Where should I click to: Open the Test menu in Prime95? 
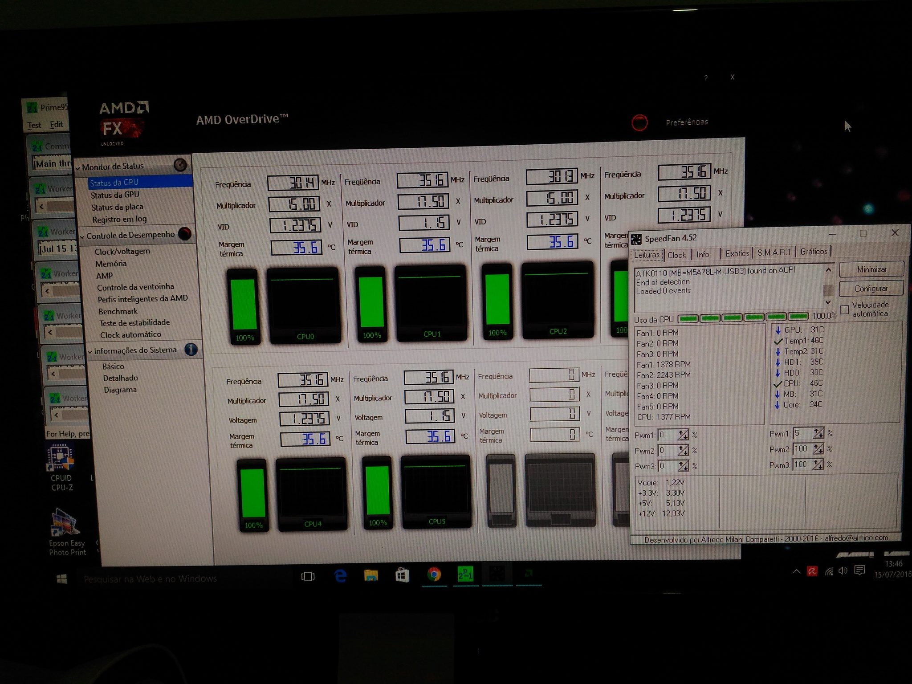click(34, 126)
